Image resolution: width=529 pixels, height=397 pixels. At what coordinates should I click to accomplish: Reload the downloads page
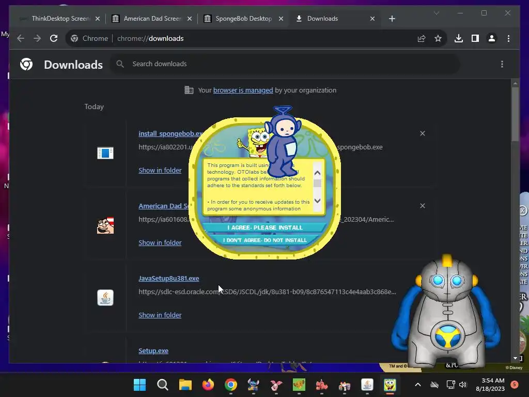tap(54, 38)
